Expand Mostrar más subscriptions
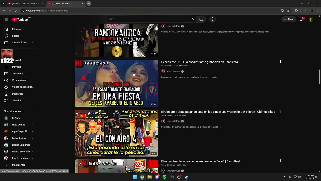The image size is (321, 181). [x=19, y=165]
